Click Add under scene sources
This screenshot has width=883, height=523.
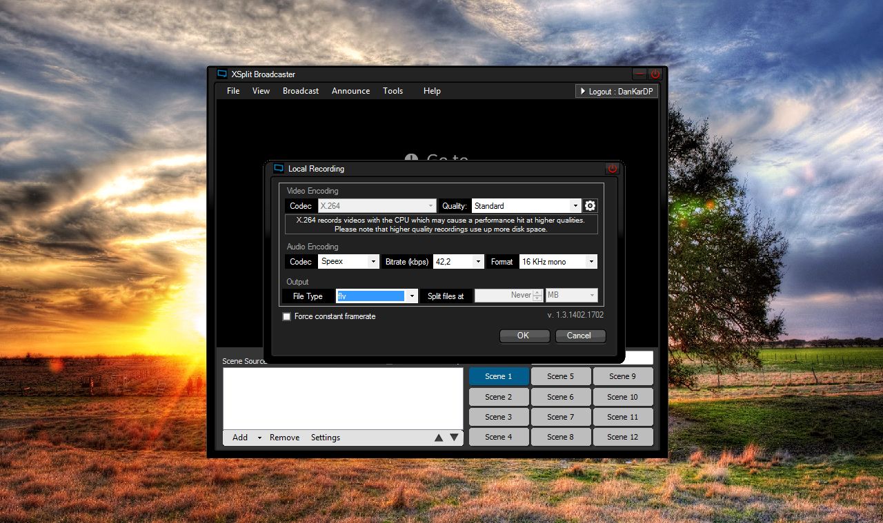point(240,438)
